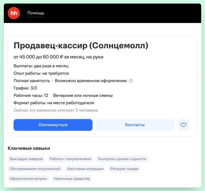This screenshot has width=205, height=191.
Task: Select the Наличные средства tag
Action: point(72,179)
